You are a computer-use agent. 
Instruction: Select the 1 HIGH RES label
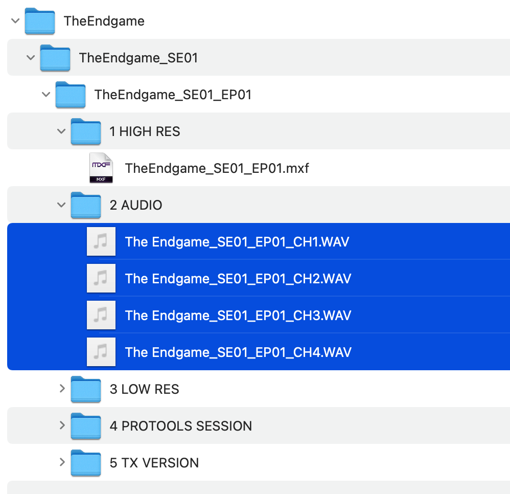(x=145, y=132)
